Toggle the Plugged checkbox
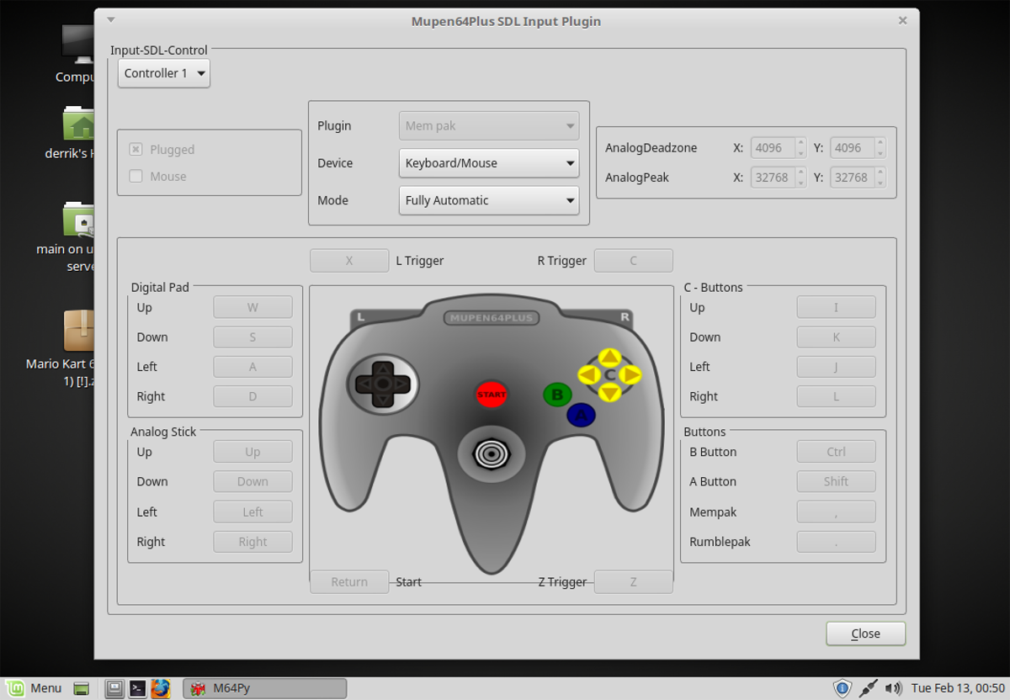This screenshot has width=1010, height=700. [136, 149]
